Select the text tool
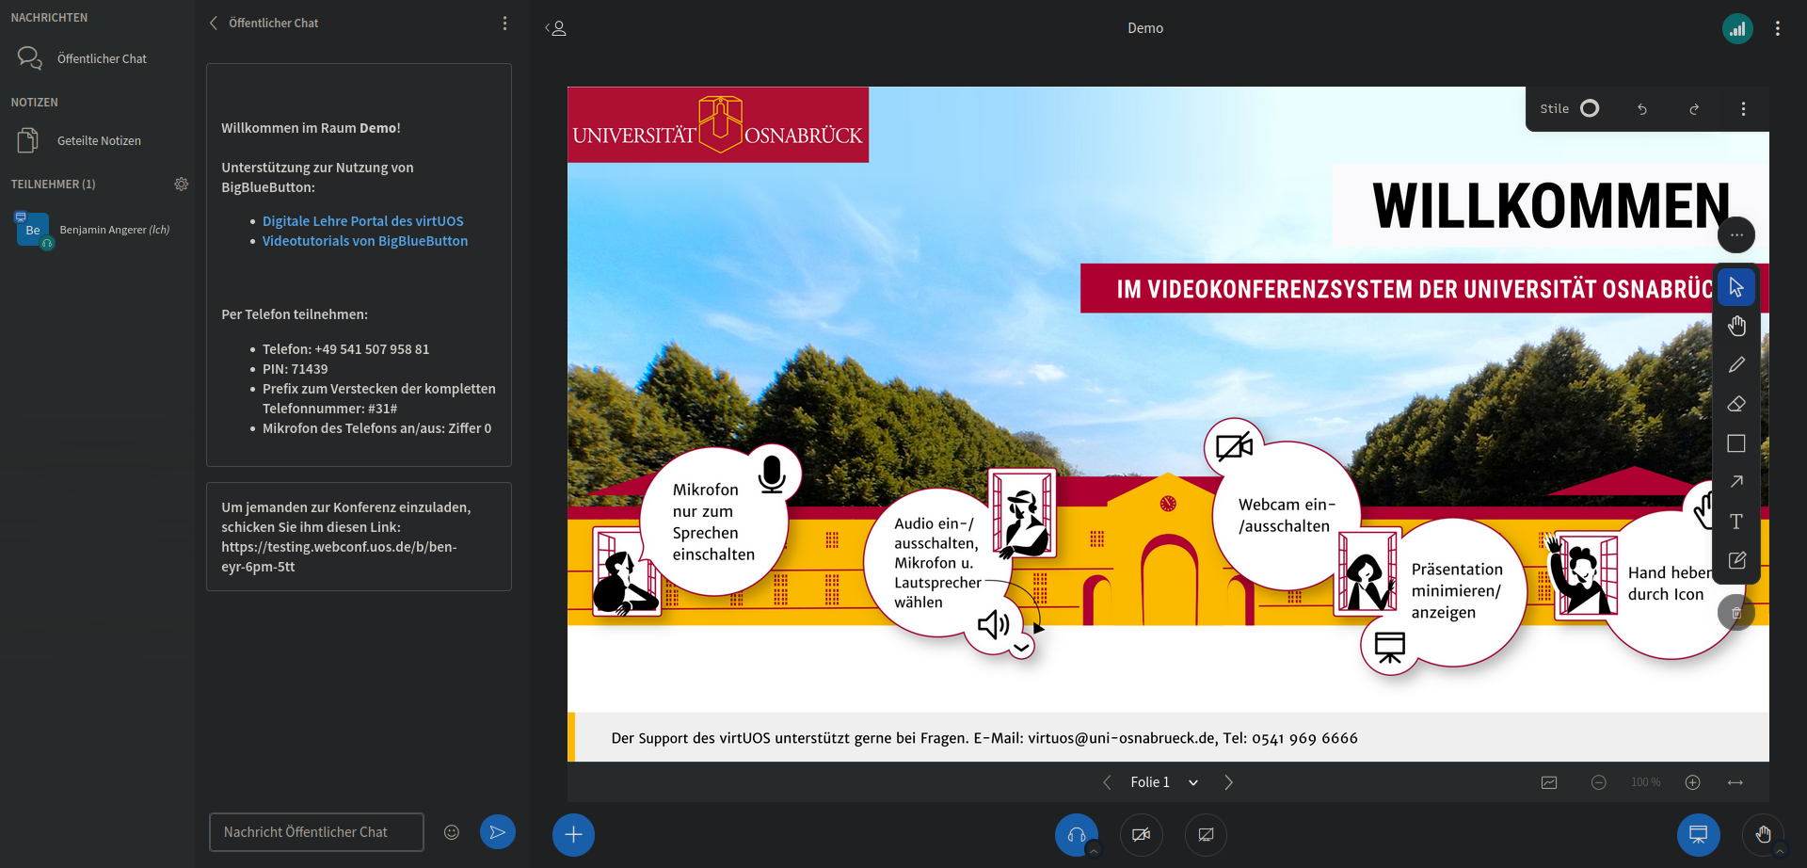This screenshot has width=1807, height=868. click(1736, 522)
